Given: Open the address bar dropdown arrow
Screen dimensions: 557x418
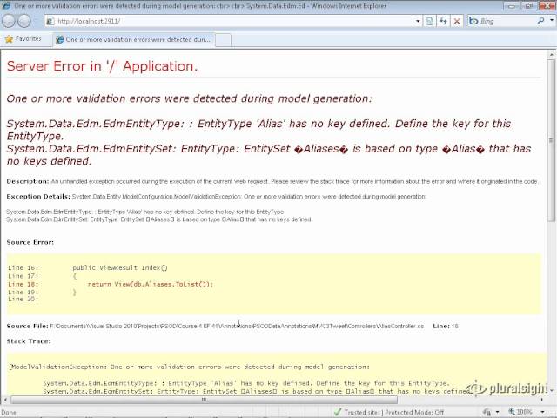Looking at the screenshot, I should tap(418, 21).
